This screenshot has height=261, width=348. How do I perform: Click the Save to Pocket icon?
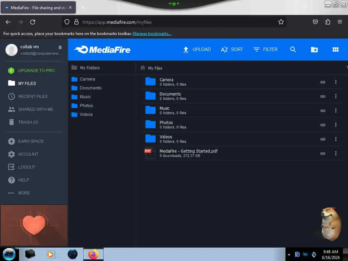click(315, 22)
